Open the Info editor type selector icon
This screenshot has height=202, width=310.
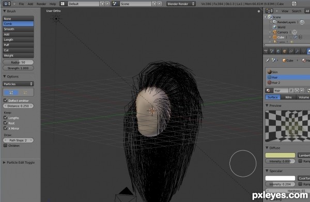(7, 4)
